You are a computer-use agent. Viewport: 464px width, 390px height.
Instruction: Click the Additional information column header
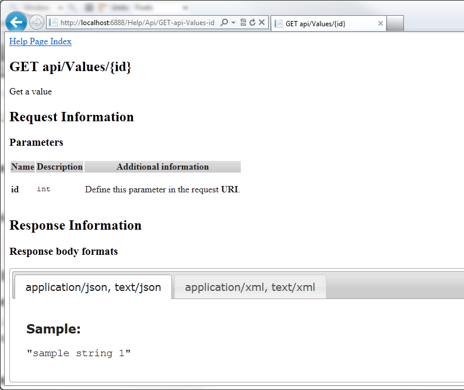click(163, 167)
